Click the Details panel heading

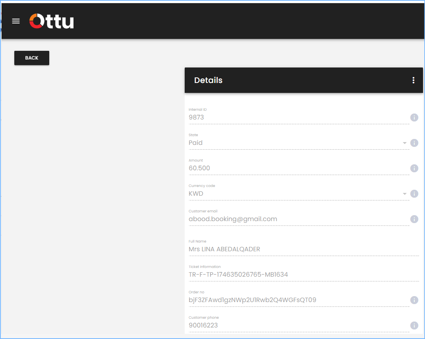click(208, 80)
